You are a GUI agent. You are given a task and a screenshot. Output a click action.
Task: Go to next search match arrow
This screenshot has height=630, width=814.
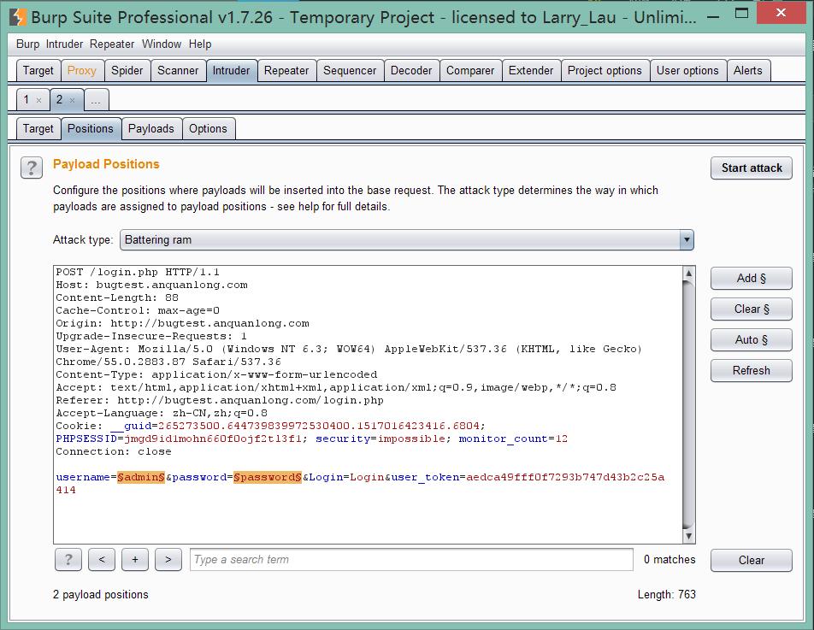tap(168, 560)
